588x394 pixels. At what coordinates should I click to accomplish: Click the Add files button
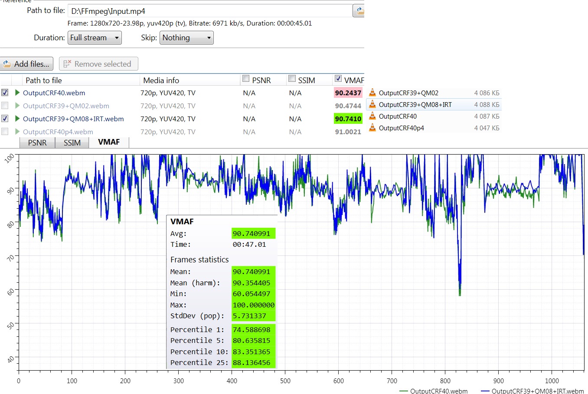26,64
